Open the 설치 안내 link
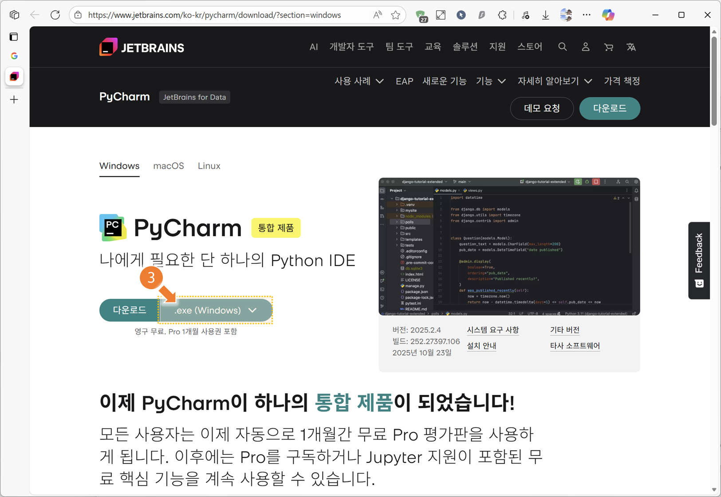 [481, 346]
